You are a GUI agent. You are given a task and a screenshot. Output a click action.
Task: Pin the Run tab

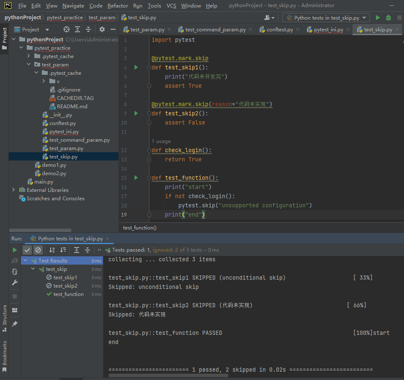coord(15,324)
